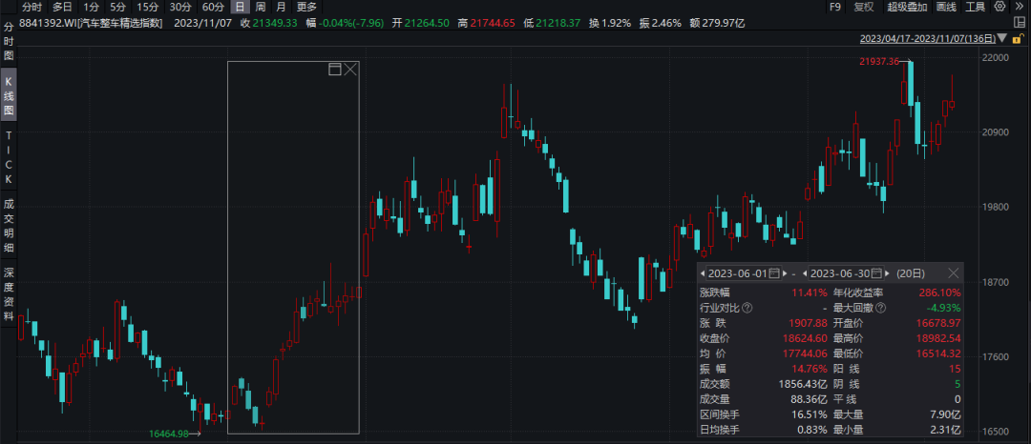Image resolution: width=1031 pixels, height=444 pixels.
Task: Click the 2023/04/17-2023/11/07 date range link
Action: pos(927,39)
